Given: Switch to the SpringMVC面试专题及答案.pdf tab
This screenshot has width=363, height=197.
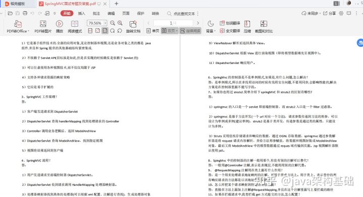Looking at the screenshot, I should [70, 4].
